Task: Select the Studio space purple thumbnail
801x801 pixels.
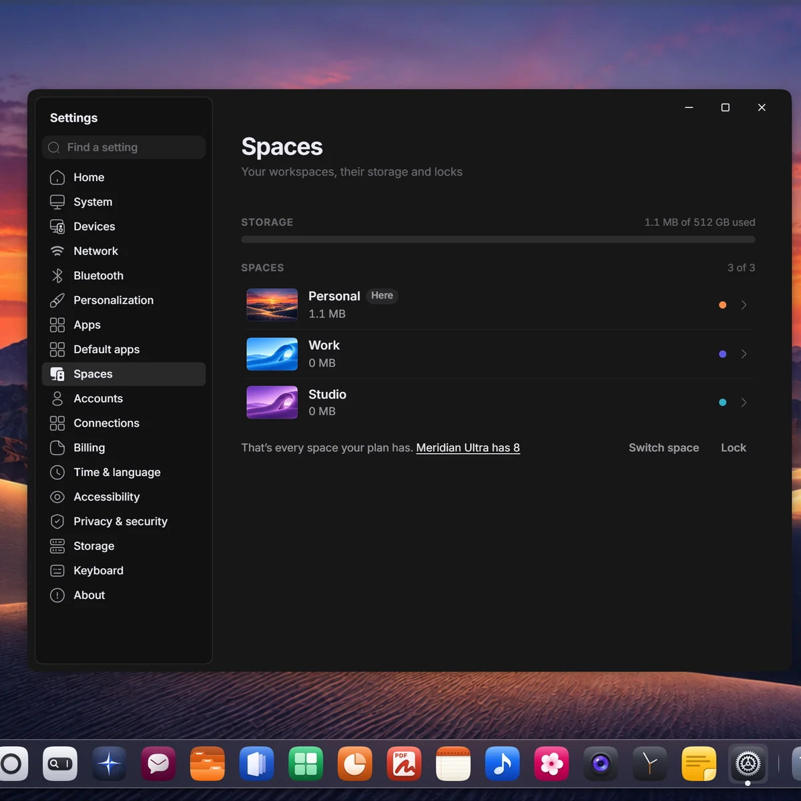Action: (272, 403)
